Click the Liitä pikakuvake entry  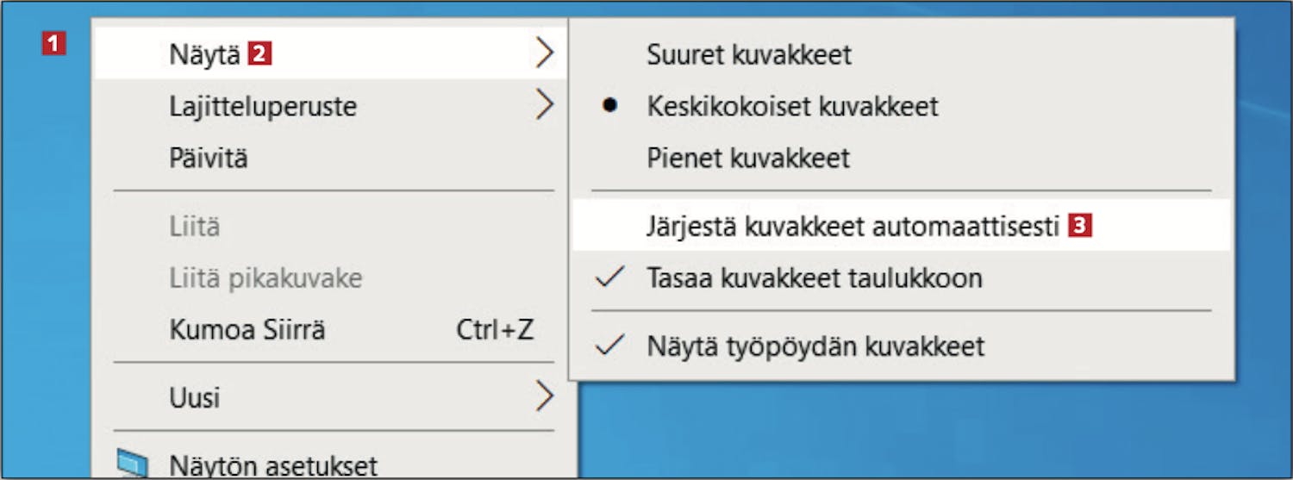[265, 278]
